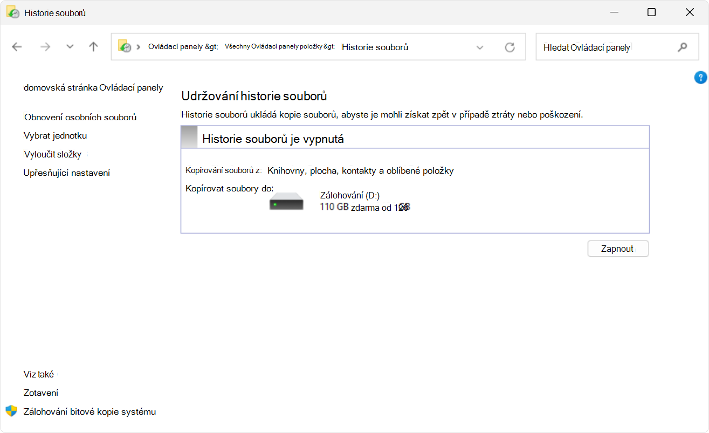This screenshot has height=433, width=709.
Task: Open Ovládací panely breadcrumb
Action: point(183,47)
